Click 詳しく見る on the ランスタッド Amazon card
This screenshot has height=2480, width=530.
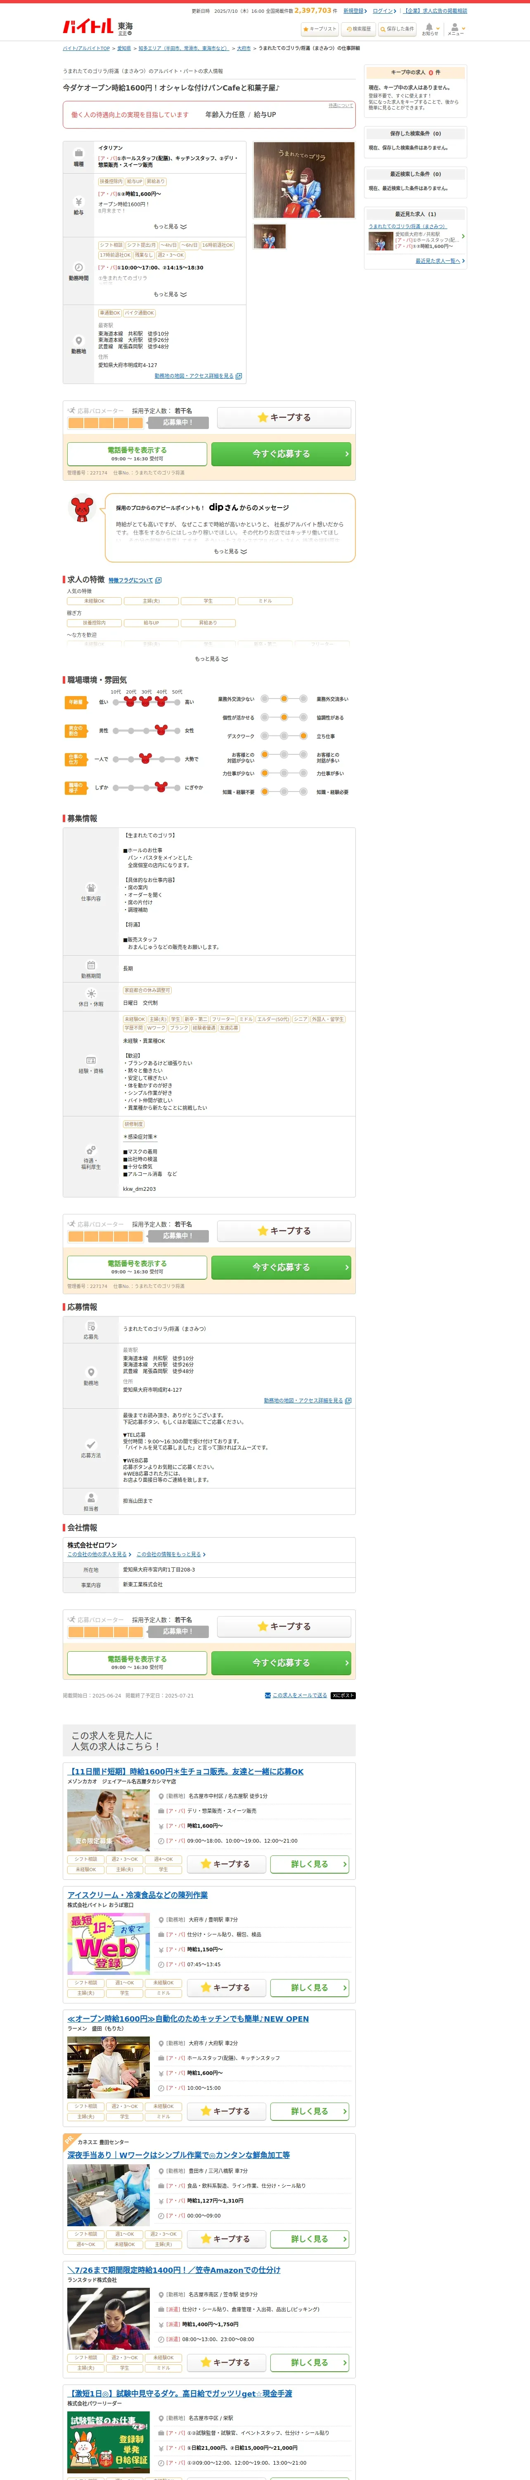[309, 2363]
